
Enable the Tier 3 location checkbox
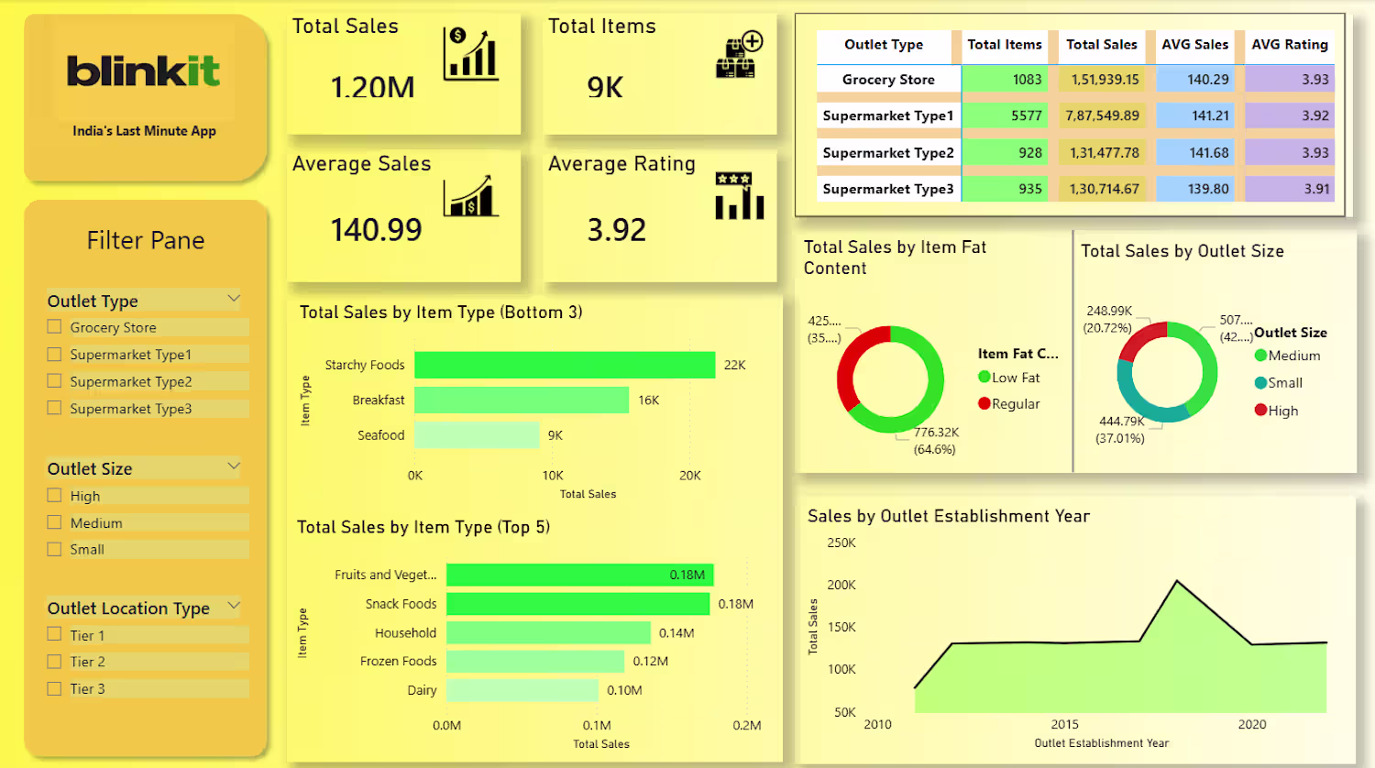pos(54,688)
